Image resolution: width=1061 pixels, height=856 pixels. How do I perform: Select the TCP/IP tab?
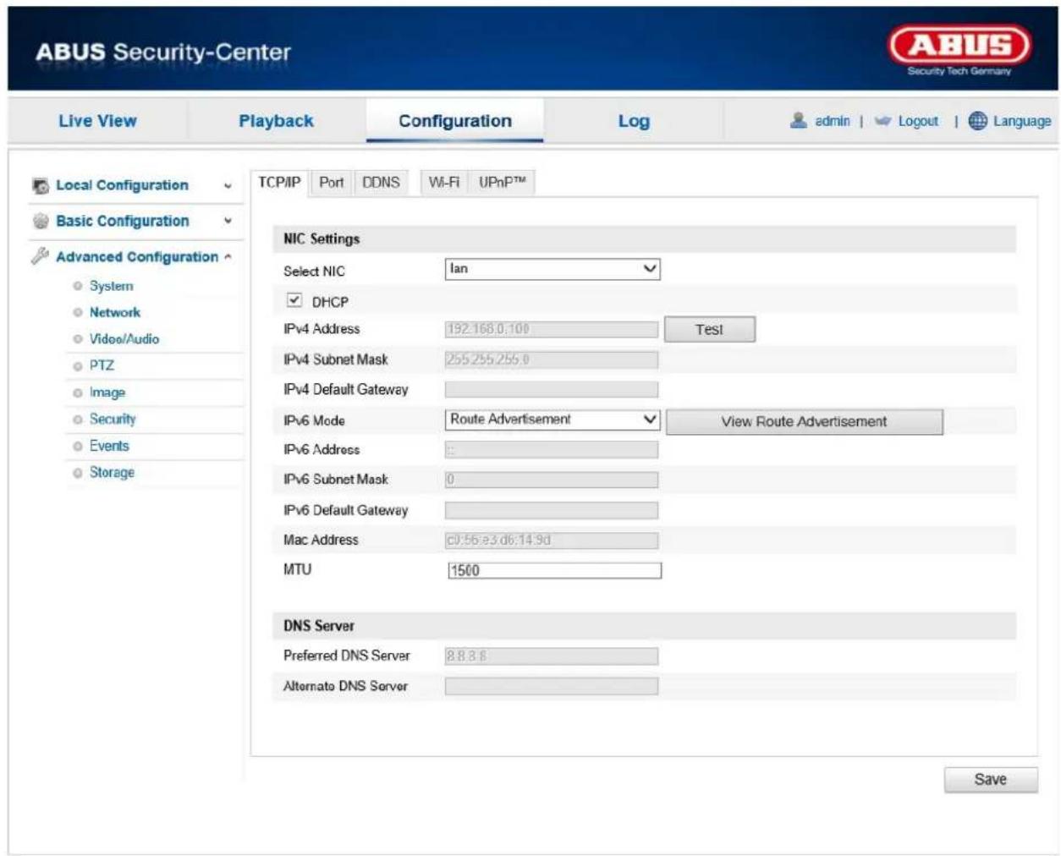(279, 182)
